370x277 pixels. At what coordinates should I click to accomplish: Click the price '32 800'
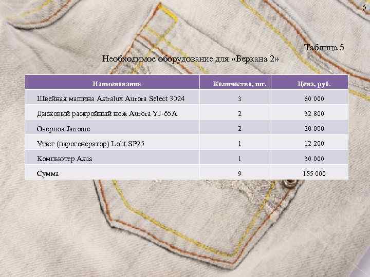click(314, 114)
